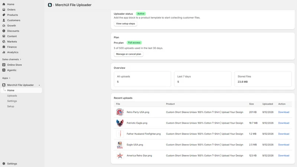Open Markets in the sidebar
This screenshot has width=297, height=167.
pyautogui.click(x=12, y=42)
